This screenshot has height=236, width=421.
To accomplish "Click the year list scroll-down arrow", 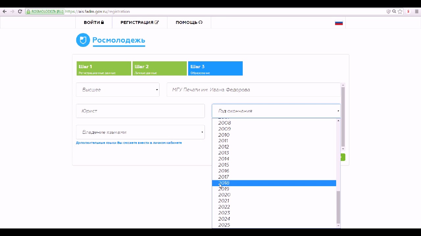I will click(338, 226).
